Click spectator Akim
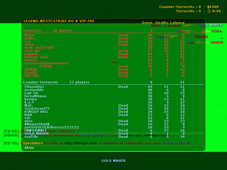The image size is (227, 170). pyautogui.click(x=29, y=148)
